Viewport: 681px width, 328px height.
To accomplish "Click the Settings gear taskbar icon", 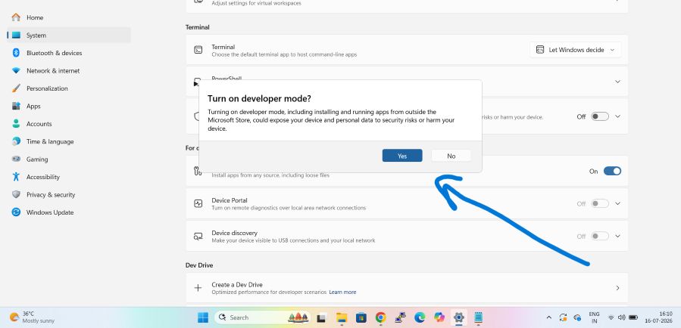I will point(458,317).
